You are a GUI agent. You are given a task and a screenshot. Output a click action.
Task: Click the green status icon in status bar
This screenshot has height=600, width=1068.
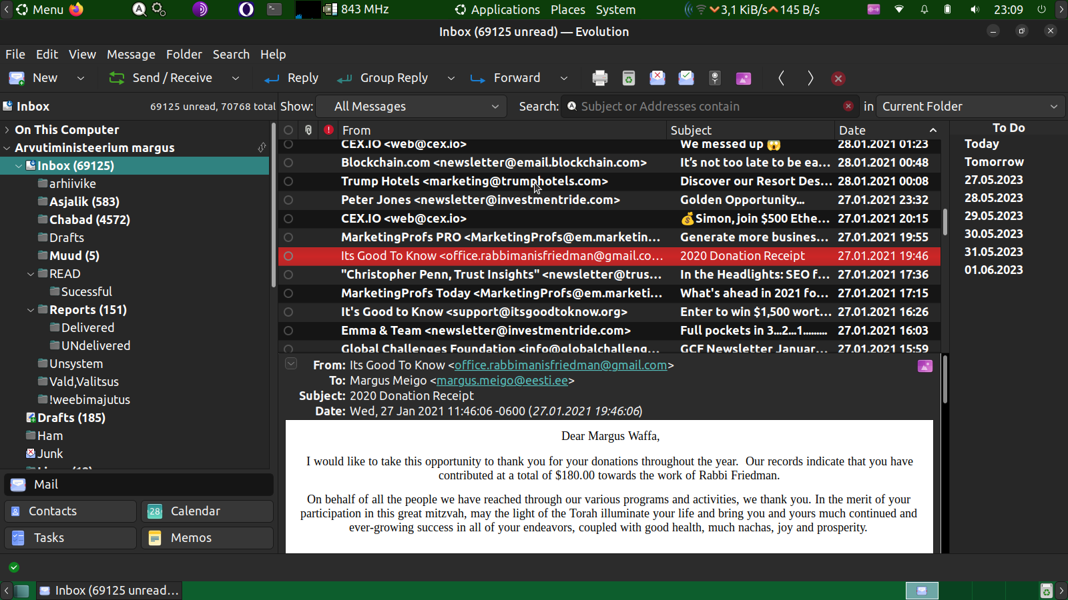tap(14, 567)
